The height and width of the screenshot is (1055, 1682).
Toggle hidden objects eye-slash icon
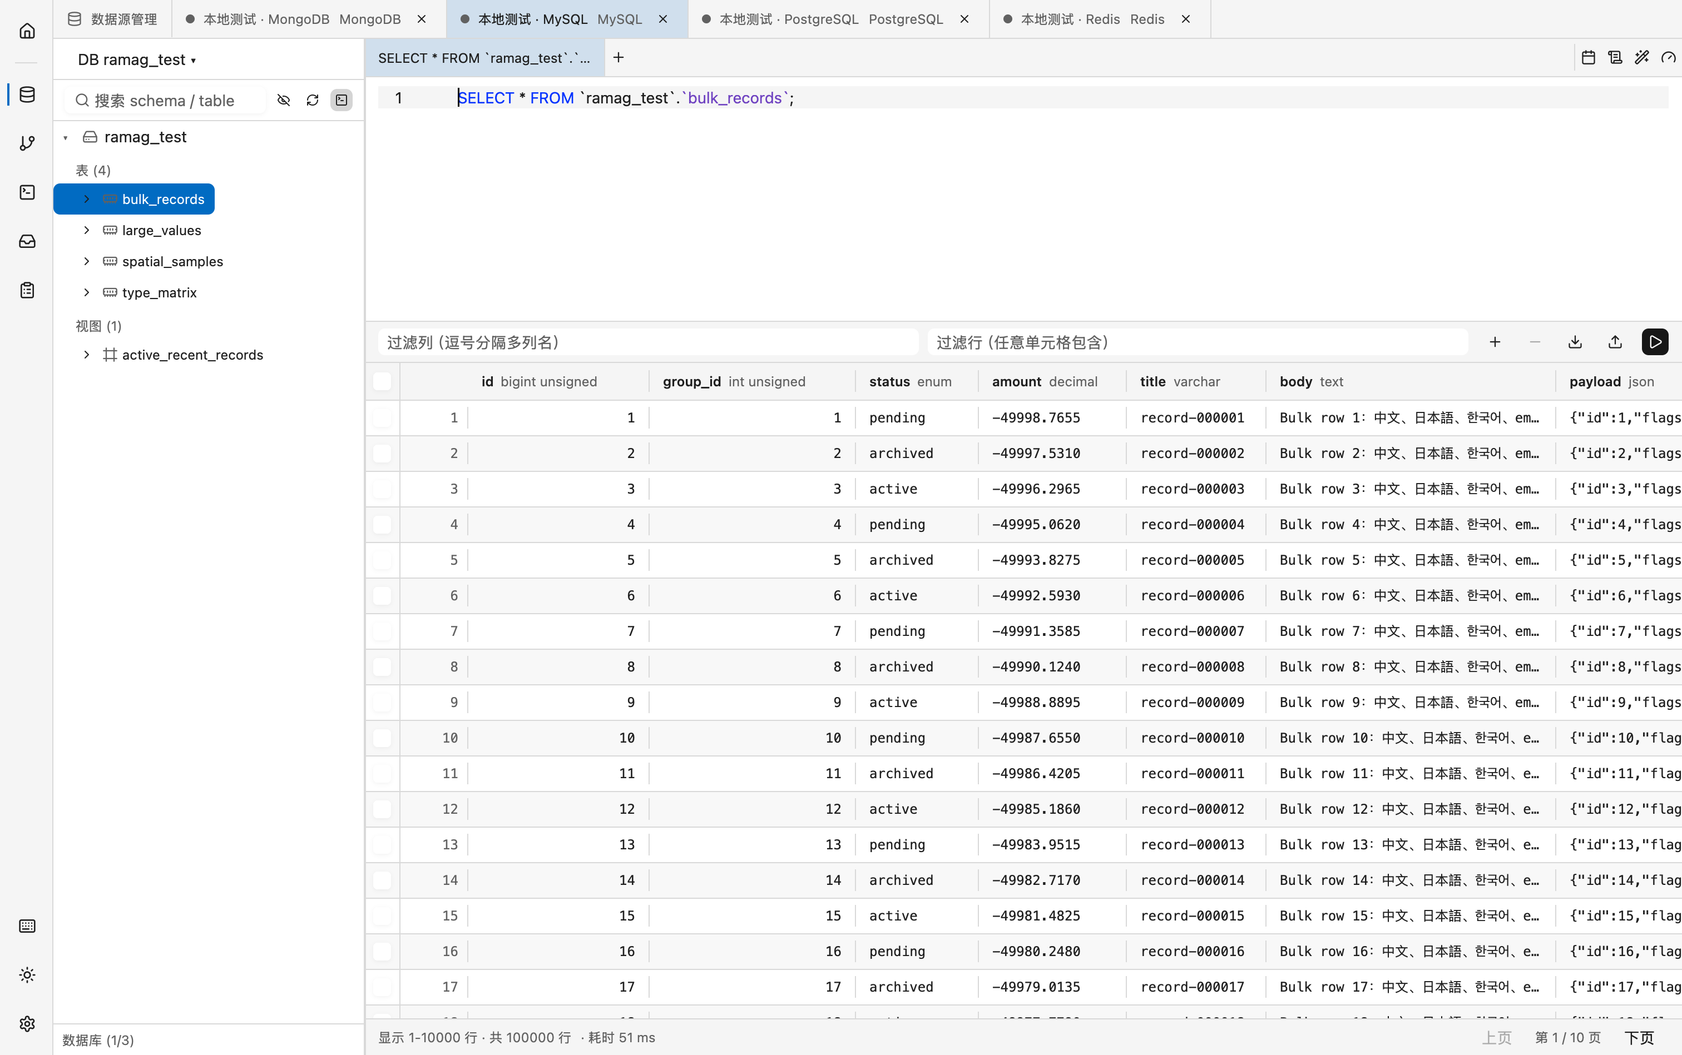tap(284, 101)
